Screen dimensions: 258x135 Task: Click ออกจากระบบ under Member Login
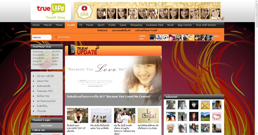pyautogui.click(x=47, y=125)
